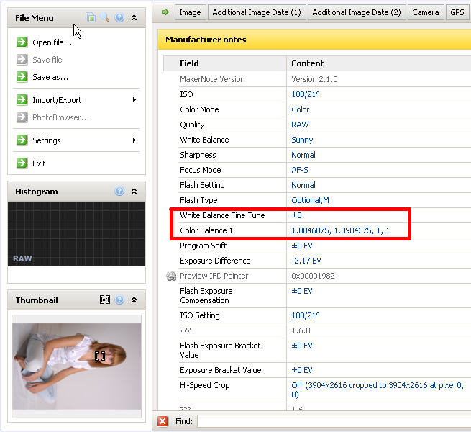
Task: Expand Import/Export submenu arrow
Action: pos(134,100)
